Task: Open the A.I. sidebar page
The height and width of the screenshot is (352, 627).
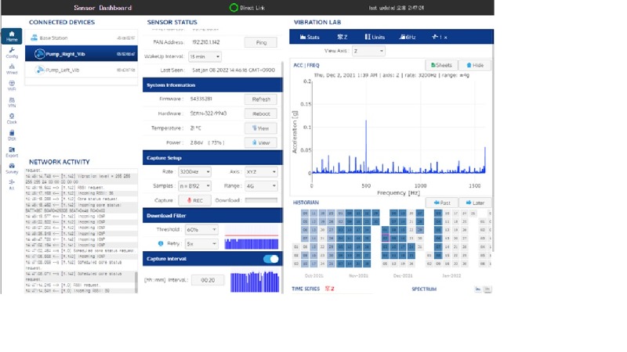Action: point(12,185)
